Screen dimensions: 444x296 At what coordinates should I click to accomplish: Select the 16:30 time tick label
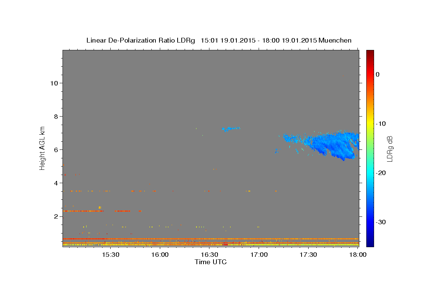(209, 255)
